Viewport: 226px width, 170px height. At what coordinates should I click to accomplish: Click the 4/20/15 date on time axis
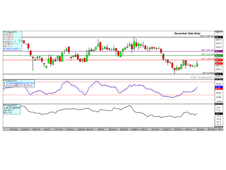(25, 129)
